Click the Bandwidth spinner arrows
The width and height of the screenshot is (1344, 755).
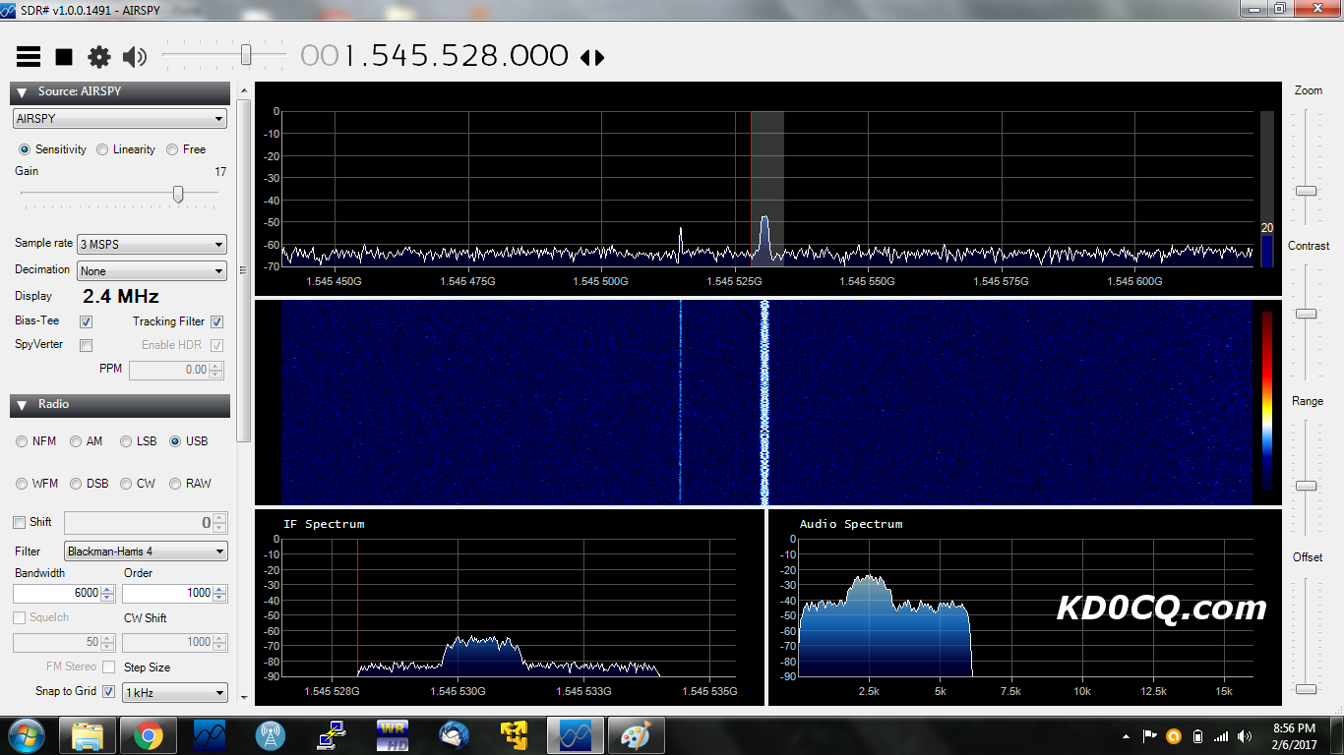pos(108,594)
